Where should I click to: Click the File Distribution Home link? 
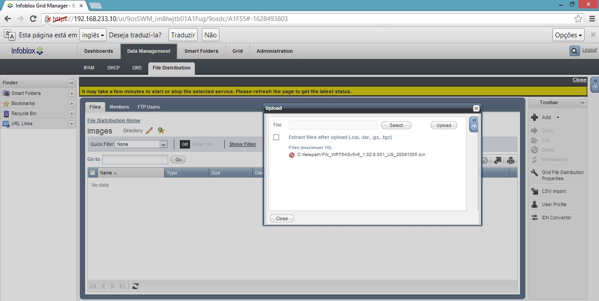pos(113,120)
